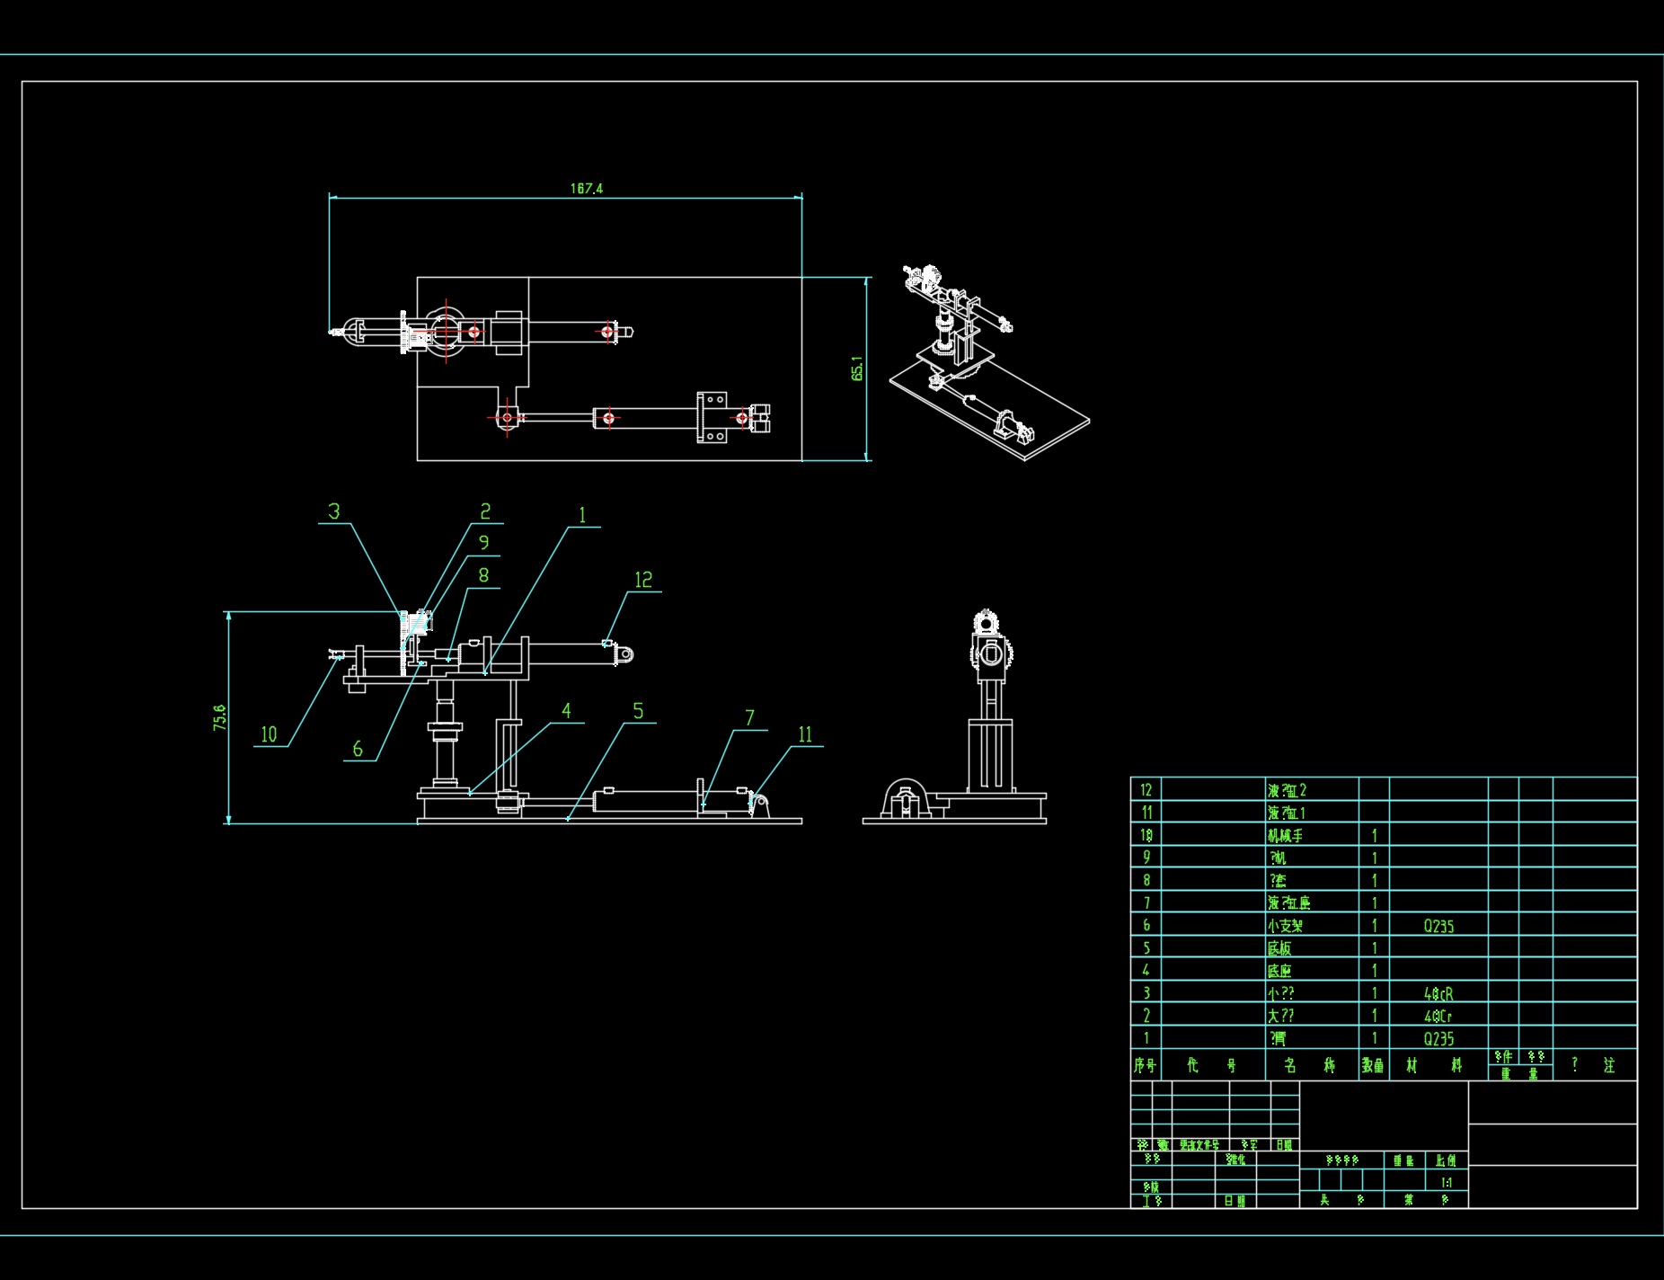This screenshot has width=1664, height=1280.
Task: Select the 小支架 name cell in the parts list
Action: pos(1312,926)
